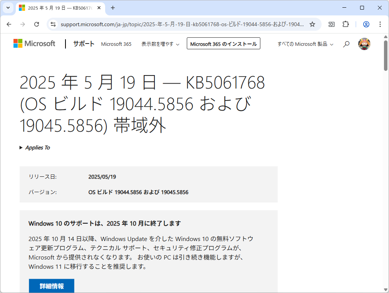The height and width of the screenshot is (293, 389).
Task: Click the Microsoft logo in the header
Action: coord(34,43)
